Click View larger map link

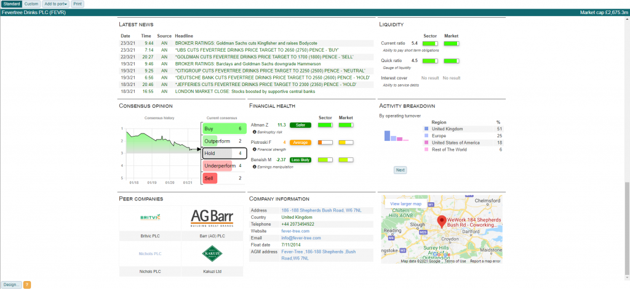click(406, 204)
